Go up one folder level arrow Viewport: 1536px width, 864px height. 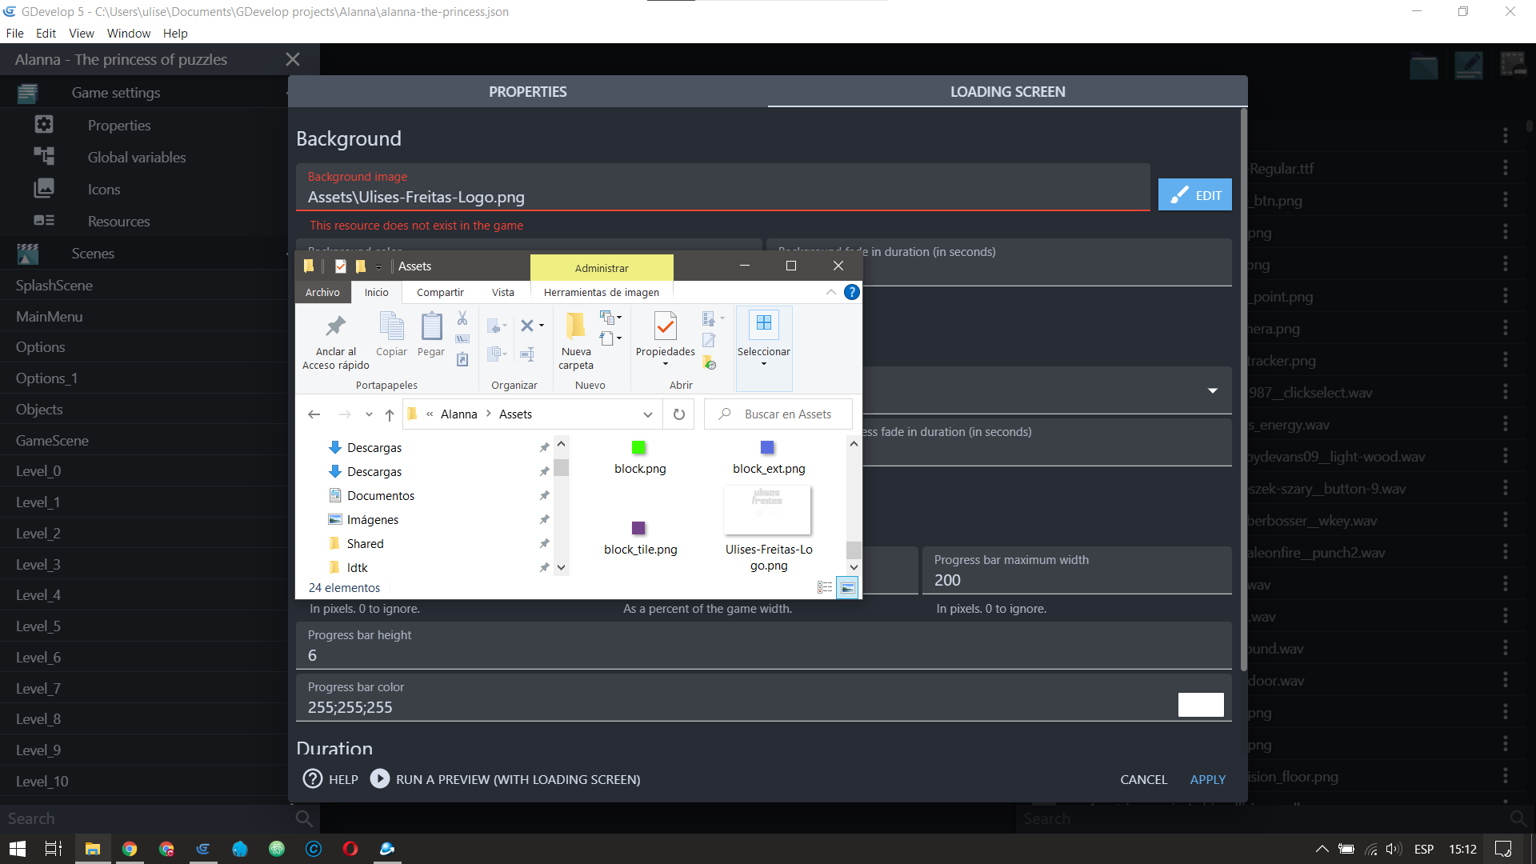(x=390, y=414)
